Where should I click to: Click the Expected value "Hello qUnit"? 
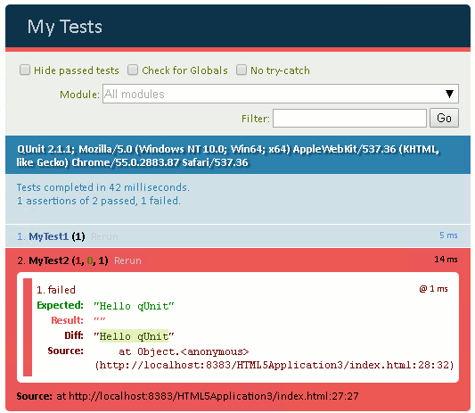point(134,306)
